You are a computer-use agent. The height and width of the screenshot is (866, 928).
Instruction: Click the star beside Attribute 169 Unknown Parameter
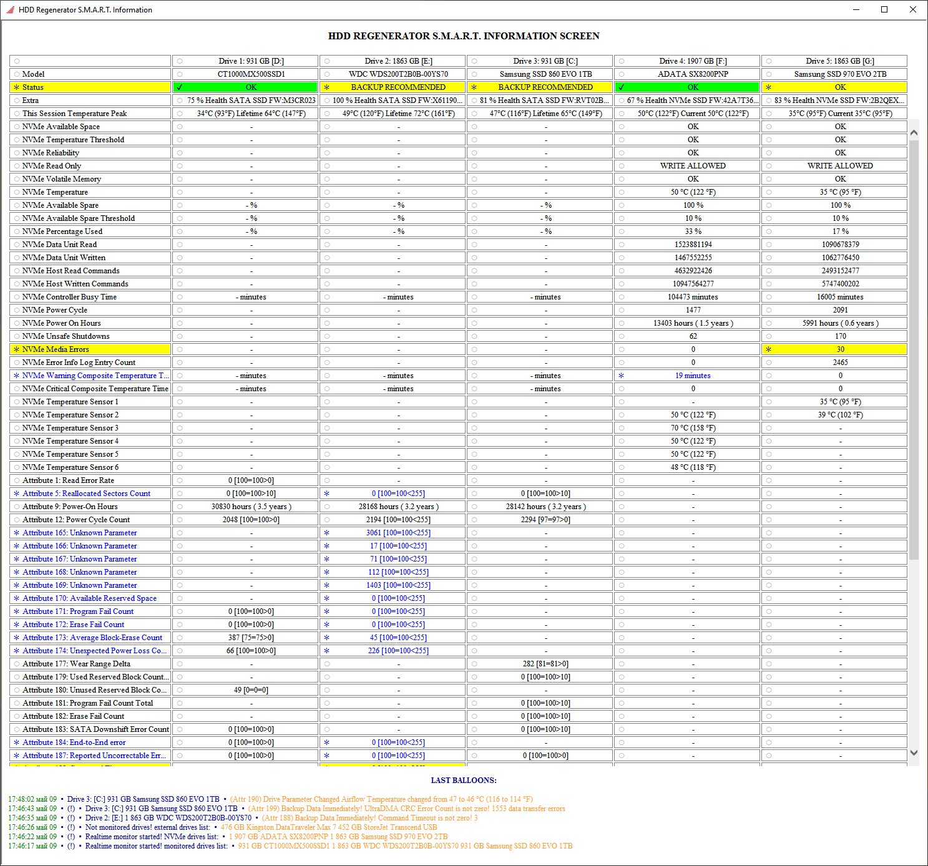(17, 585)
